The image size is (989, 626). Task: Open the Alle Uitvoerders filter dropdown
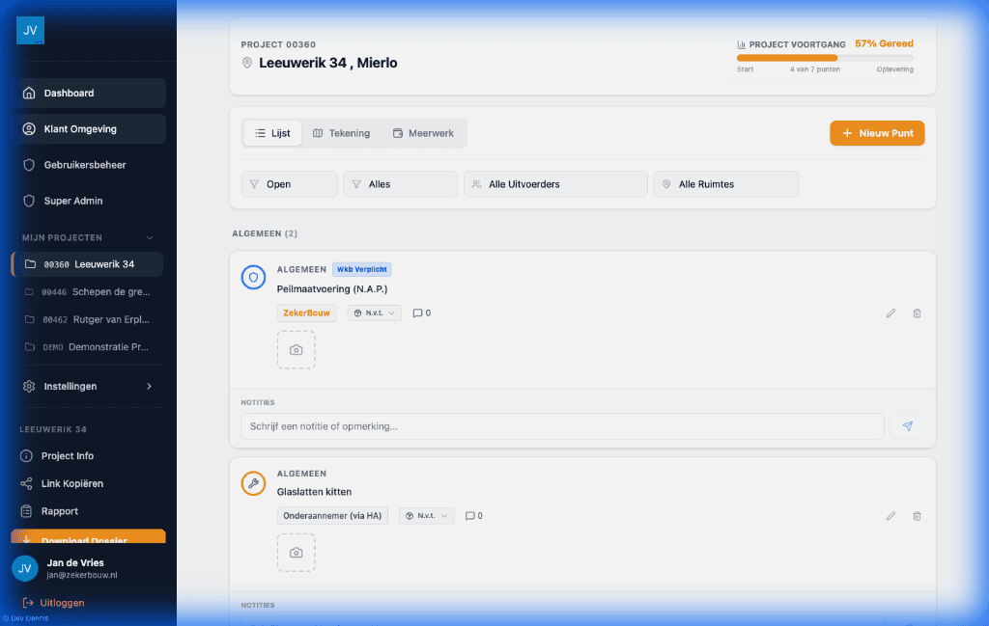[555, 184]
